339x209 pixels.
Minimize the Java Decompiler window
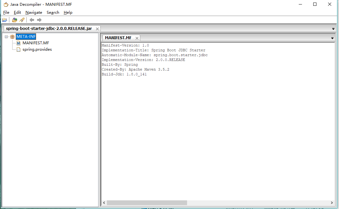(300, 4)
